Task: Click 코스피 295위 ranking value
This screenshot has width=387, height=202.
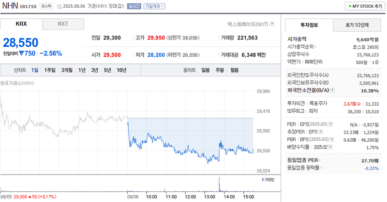Action: point(366,47)
